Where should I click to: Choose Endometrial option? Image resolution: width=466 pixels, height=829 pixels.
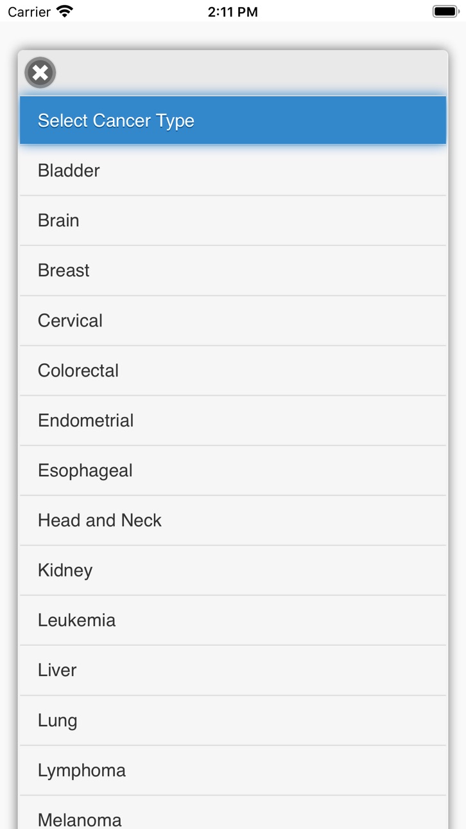(x=233, y=420)
